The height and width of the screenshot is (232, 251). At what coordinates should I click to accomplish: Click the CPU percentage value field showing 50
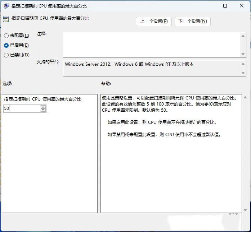[x=22, y=108]
